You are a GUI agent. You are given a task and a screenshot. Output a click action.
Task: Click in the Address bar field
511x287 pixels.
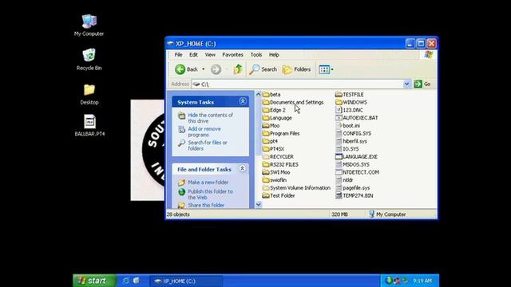tap(298, 85)
